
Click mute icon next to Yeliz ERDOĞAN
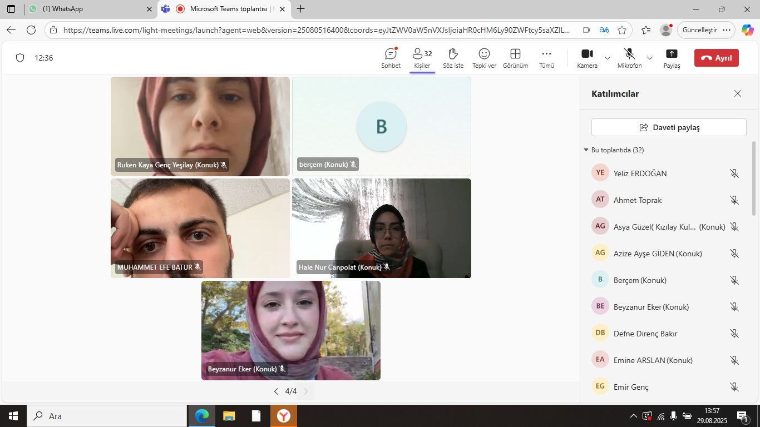(x=734, y=173)
